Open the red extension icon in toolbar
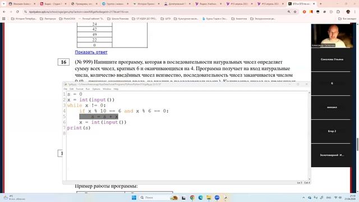Image resolution: width=359 pixels, height=202 pixels. (x=304, y=12)
